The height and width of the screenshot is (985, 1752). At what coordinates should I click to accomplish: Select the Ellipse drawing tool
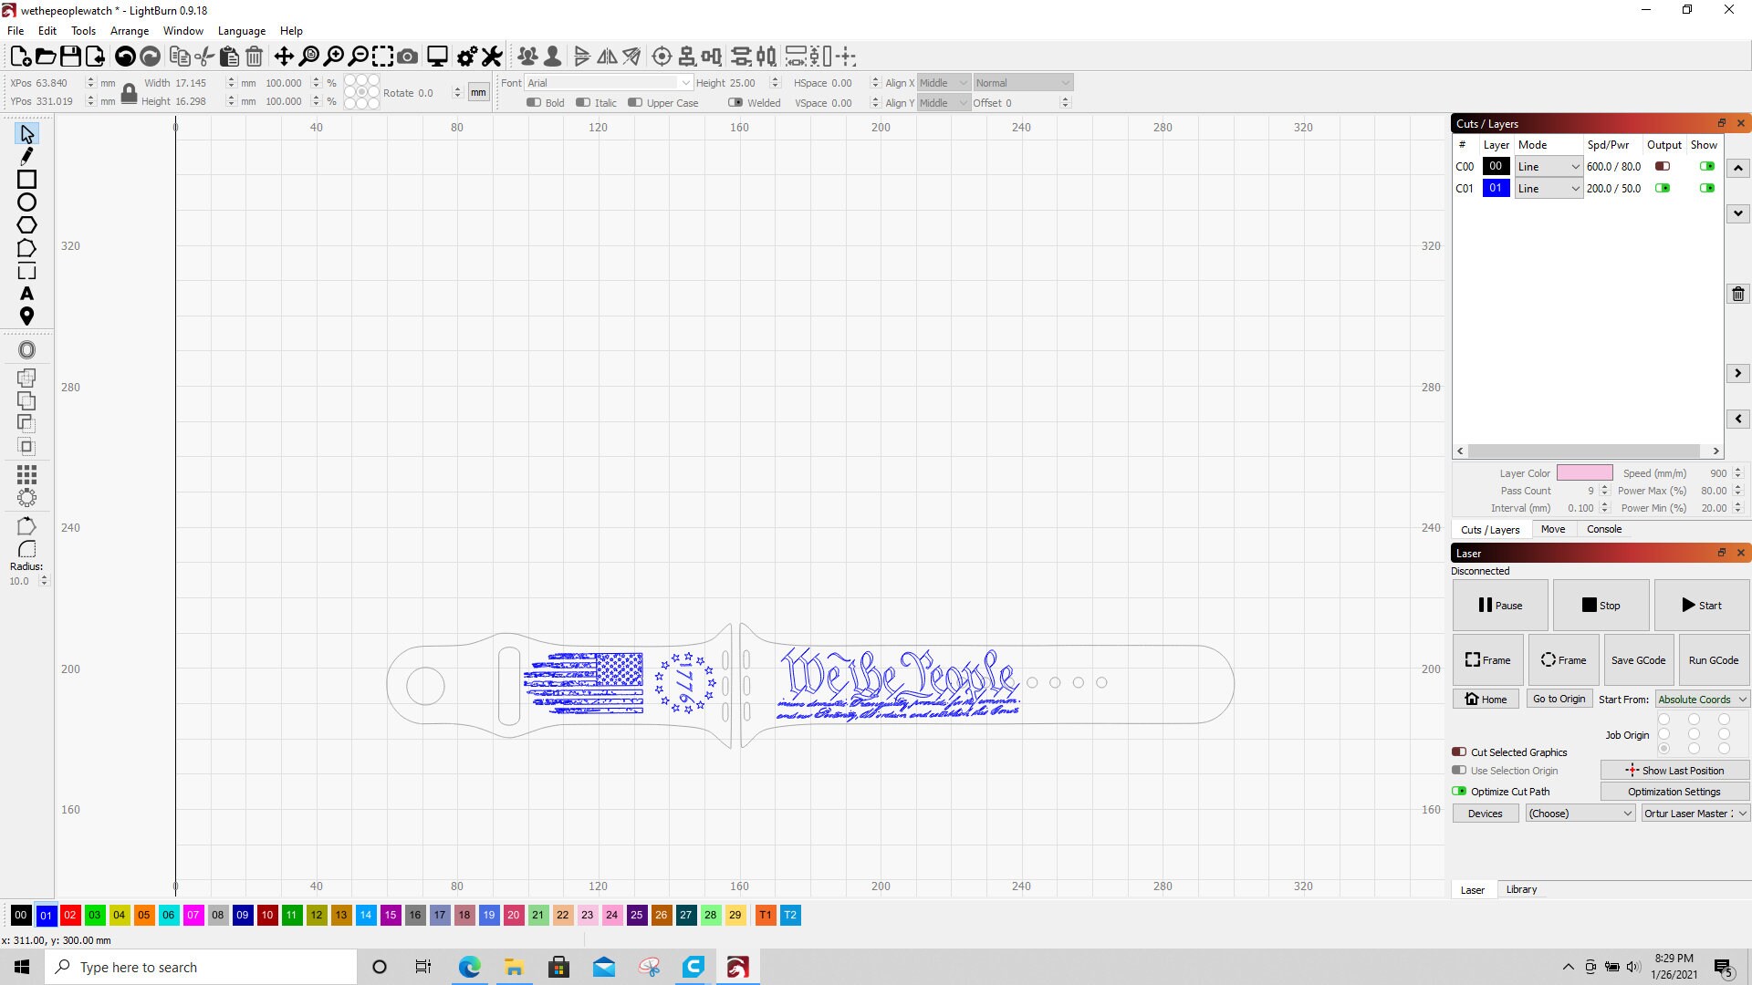click(26, 202)
